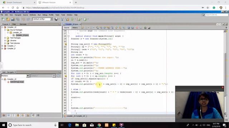Select Compiler_10.java in Projects tree

tap(22, 35)
